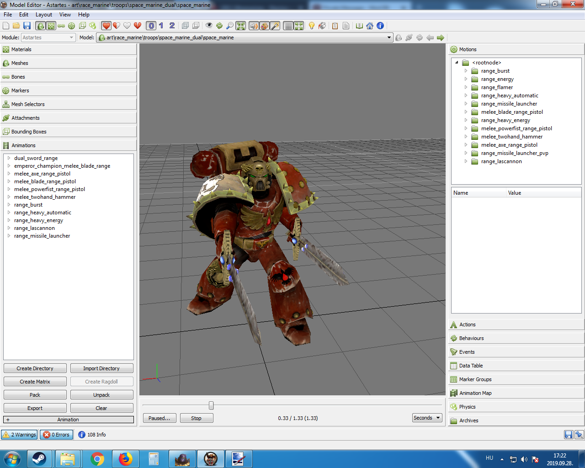Expand the range_lascannon motions folder

click(466, 161)
